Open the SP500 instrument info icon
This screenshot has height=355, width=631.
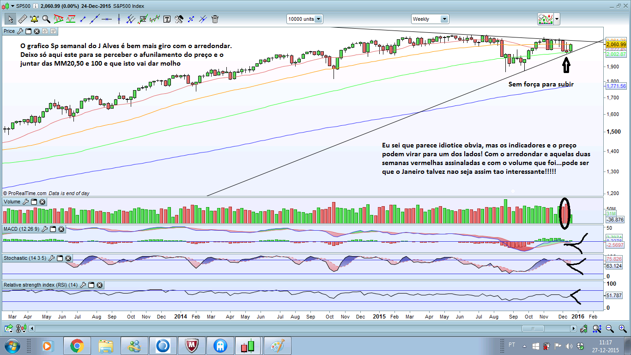(x=36, y=6)
